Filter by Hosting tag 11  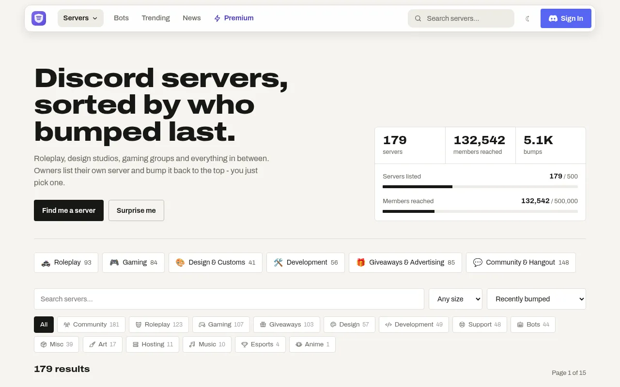153,344
